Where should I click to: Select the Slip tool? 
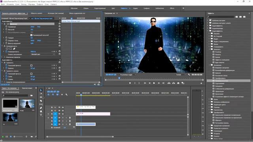coord(41,104)
